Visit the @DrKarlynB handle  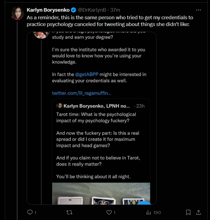point(92,10)
